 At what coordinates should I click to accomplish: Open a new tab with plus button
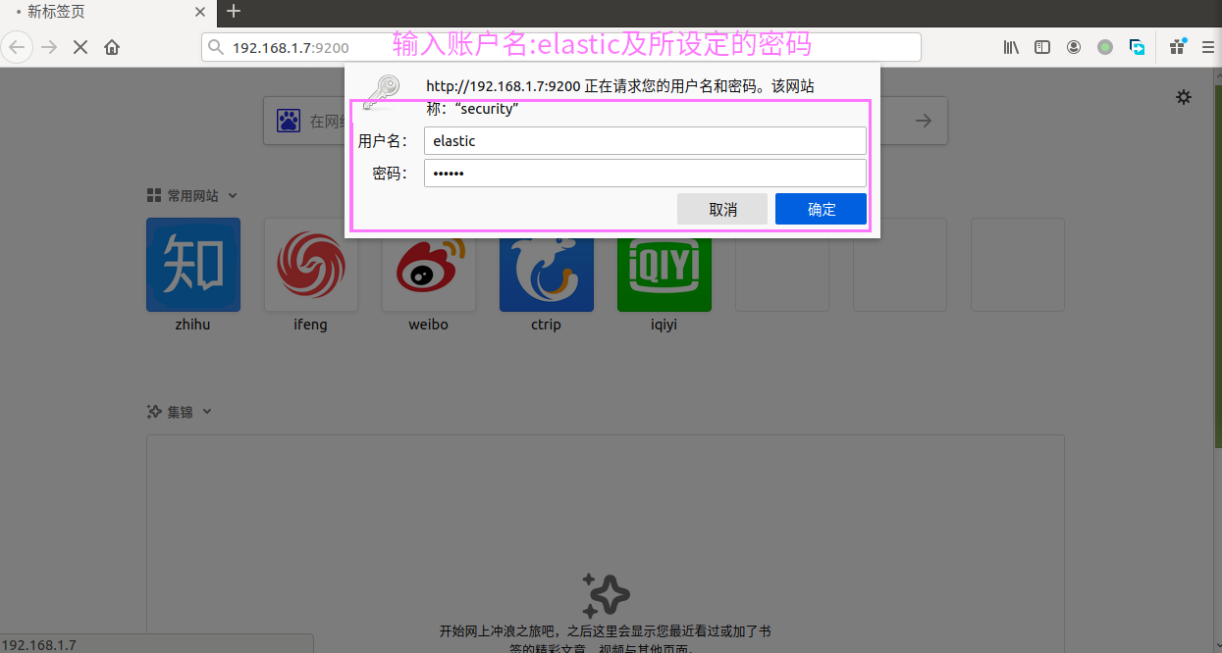tap(233, 12)
